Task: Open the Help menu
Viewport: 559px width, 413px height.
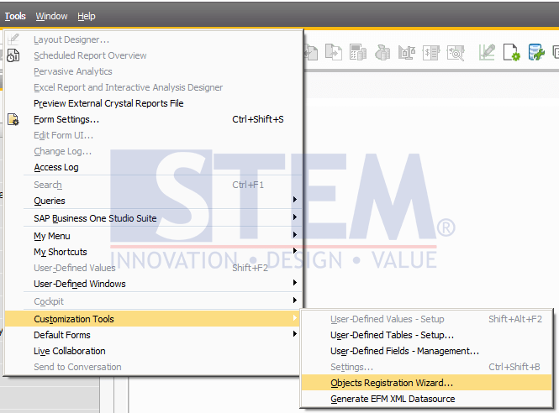Action: coord(87,16)
